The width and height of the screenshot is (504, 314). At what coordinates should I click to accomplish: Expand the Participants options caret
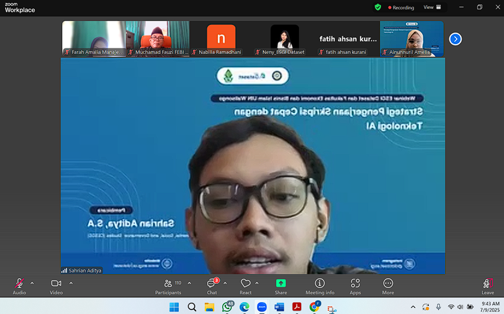click(x=189, y=283)
